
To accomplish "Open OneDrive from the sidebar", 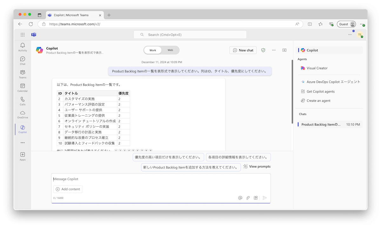I will 23,115.
